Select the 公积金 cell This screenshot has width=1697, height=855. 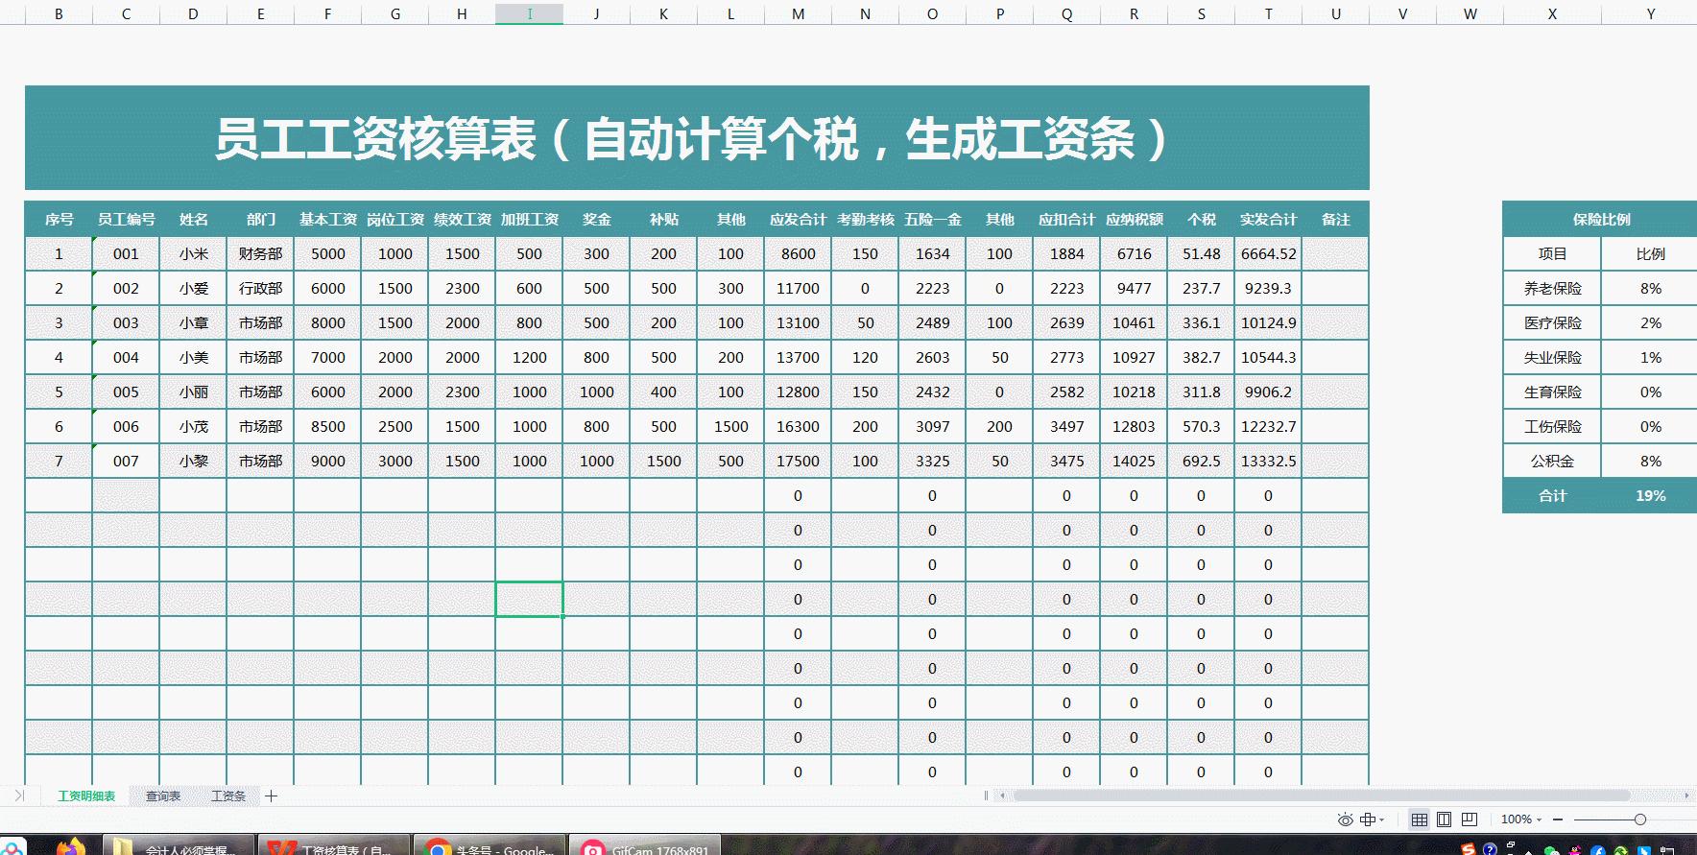[x=1552, y=462]
